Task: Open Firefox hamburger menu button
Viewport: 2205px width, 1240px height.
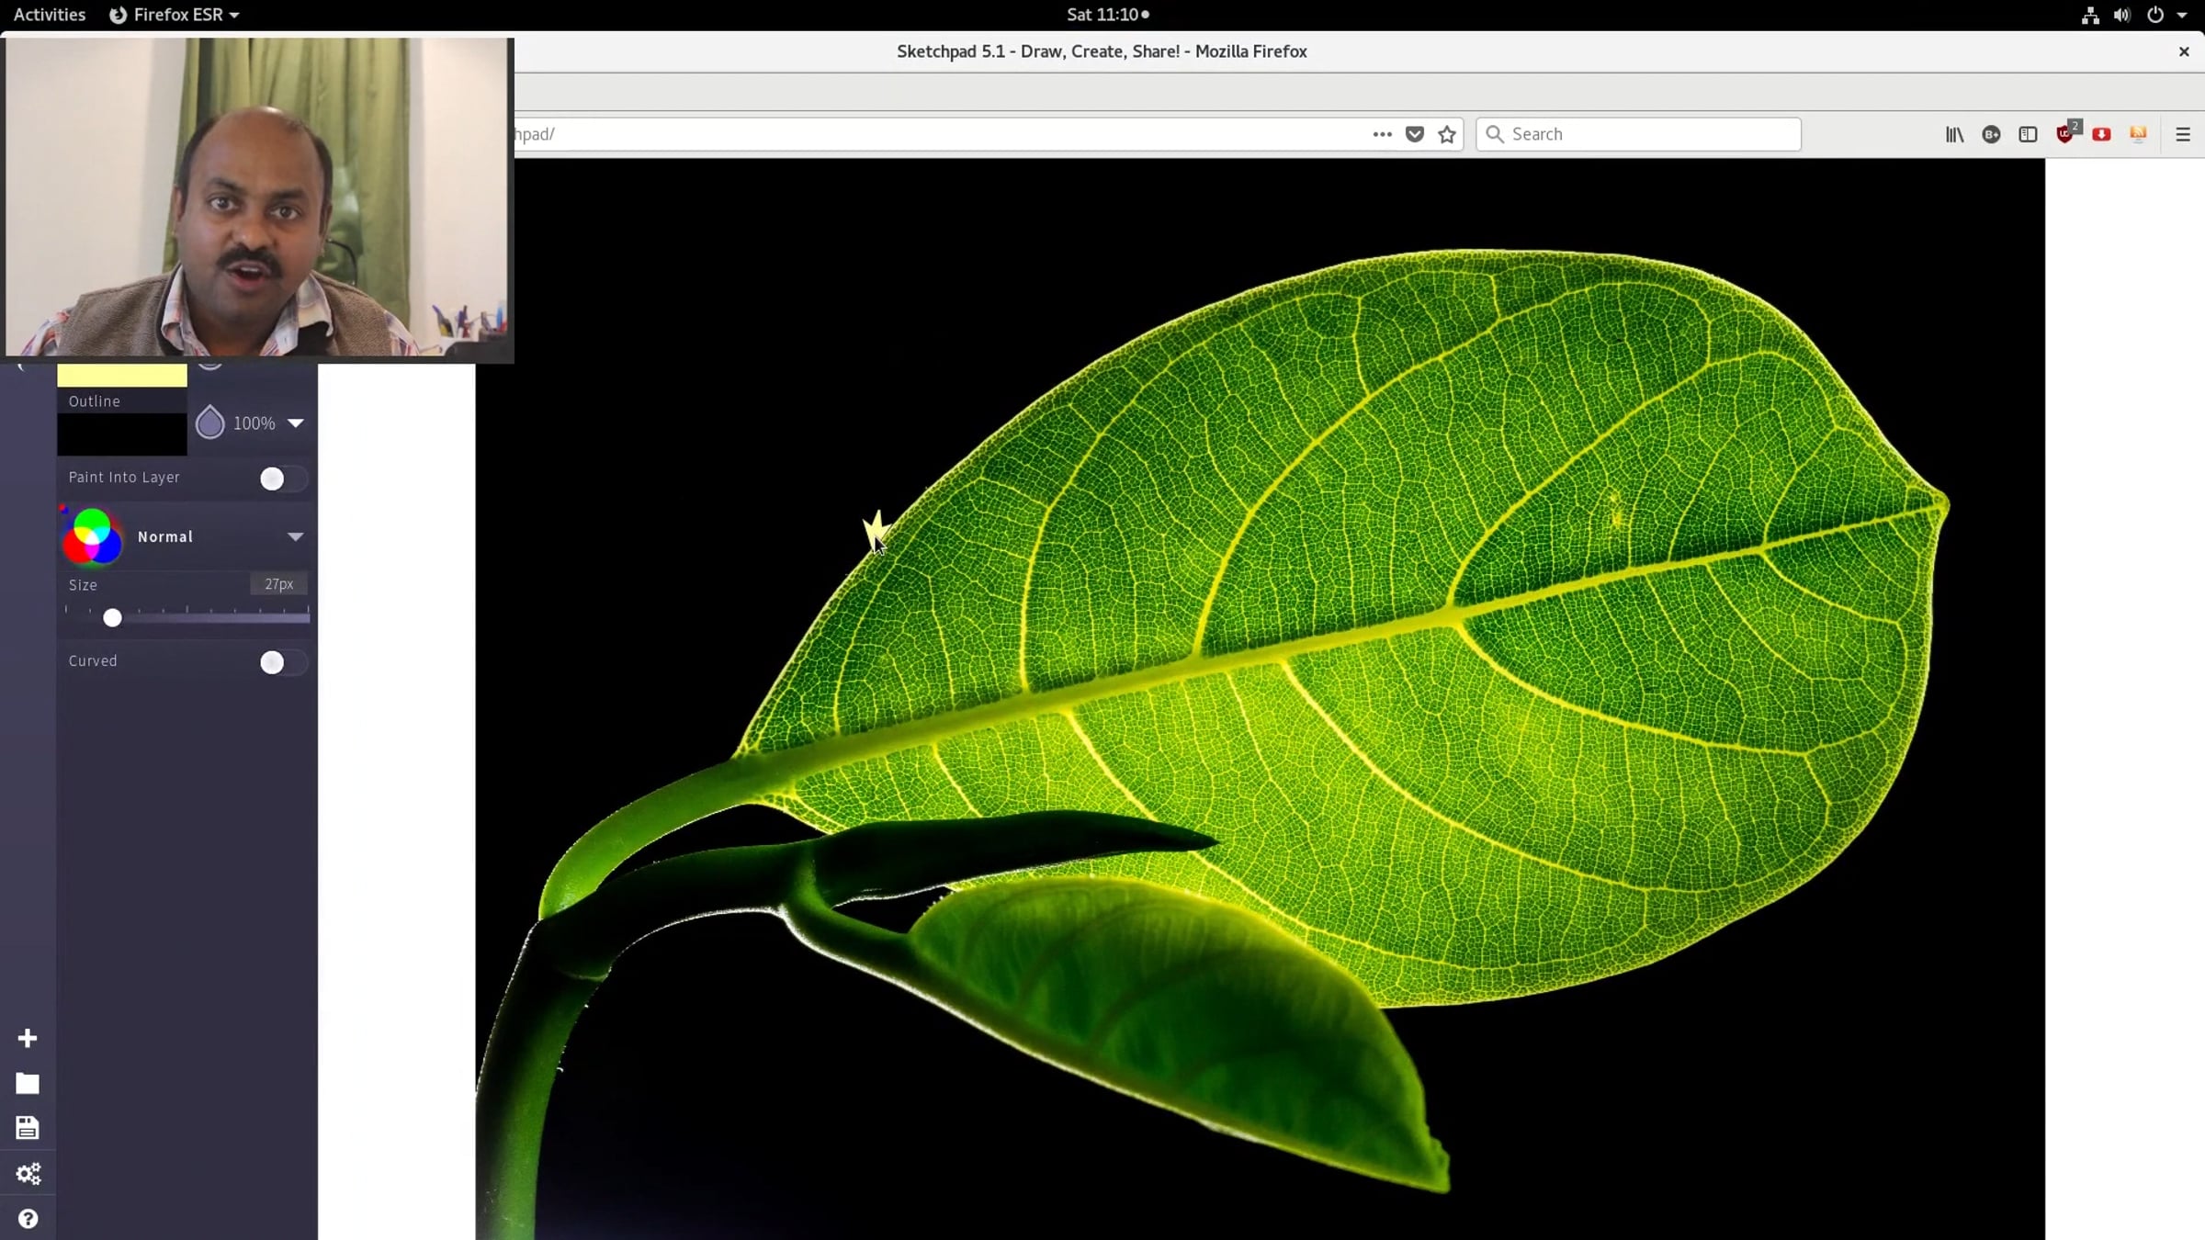Action: click(x=2183, y=134)
